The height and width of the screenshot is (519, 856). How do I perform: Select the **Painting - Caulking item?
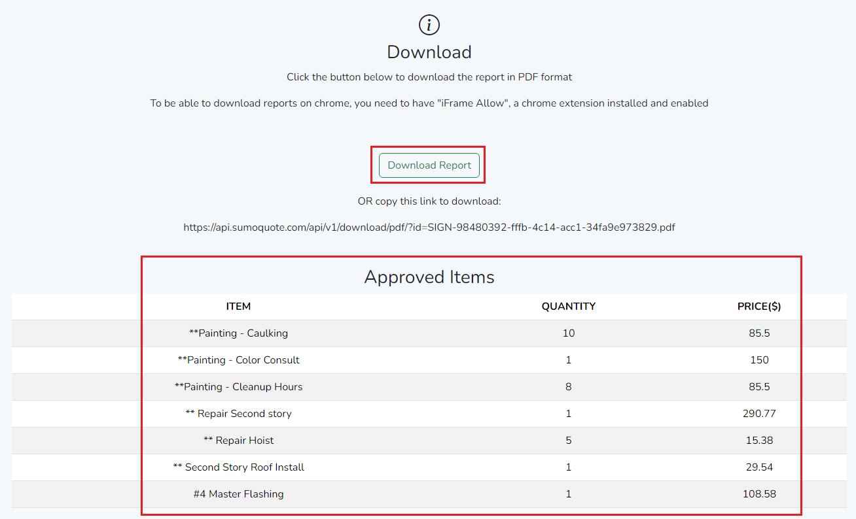point(238,333)
